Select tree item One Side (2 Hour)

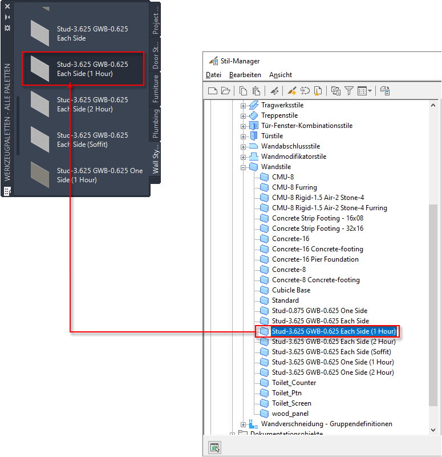(x=333, y=372)
